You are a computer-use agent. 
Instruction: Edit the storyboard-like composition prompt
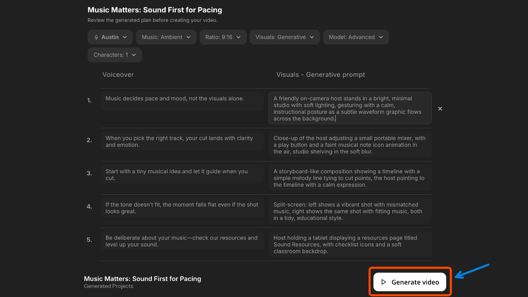[350, 178]
